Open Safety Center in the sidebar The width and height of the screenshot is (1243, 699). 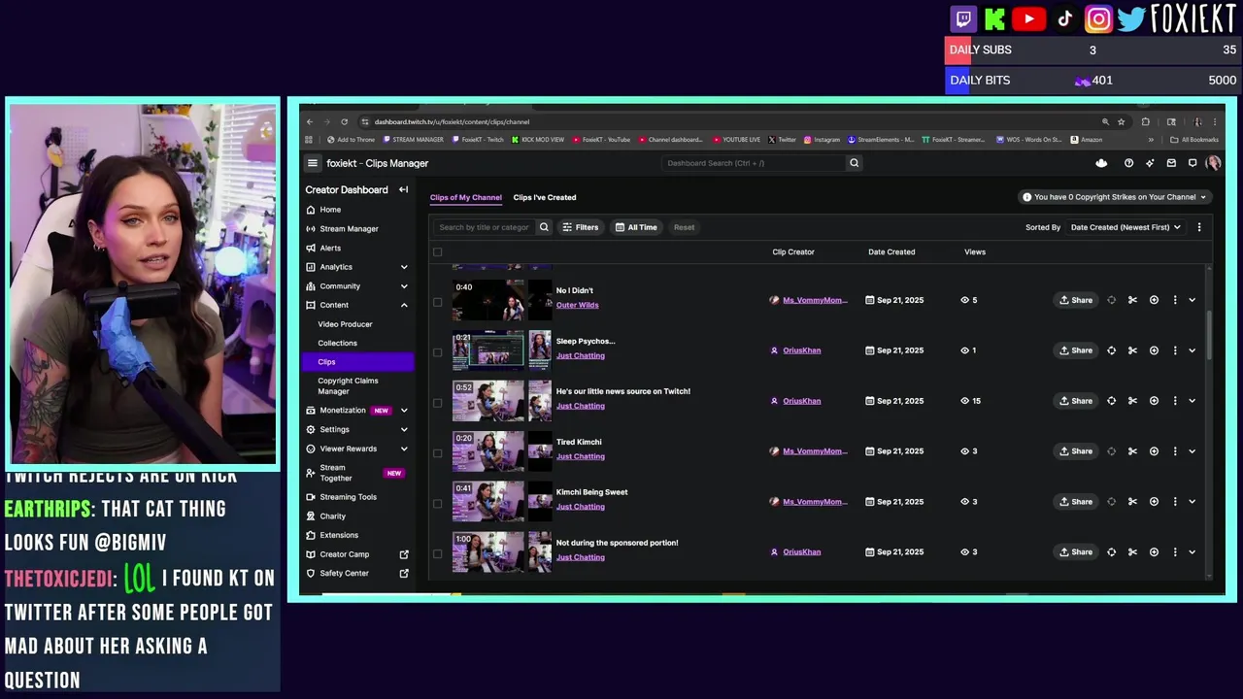click(344, 574)
